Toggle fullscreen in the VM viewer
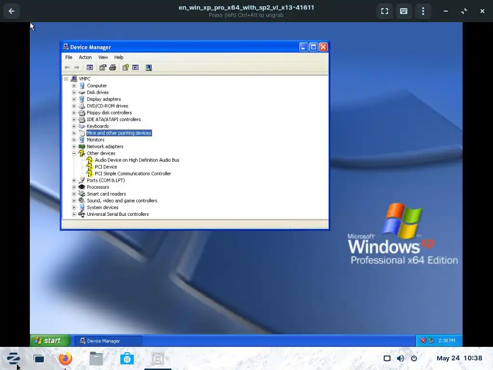The image size is (493, 370). click(385, 12)
